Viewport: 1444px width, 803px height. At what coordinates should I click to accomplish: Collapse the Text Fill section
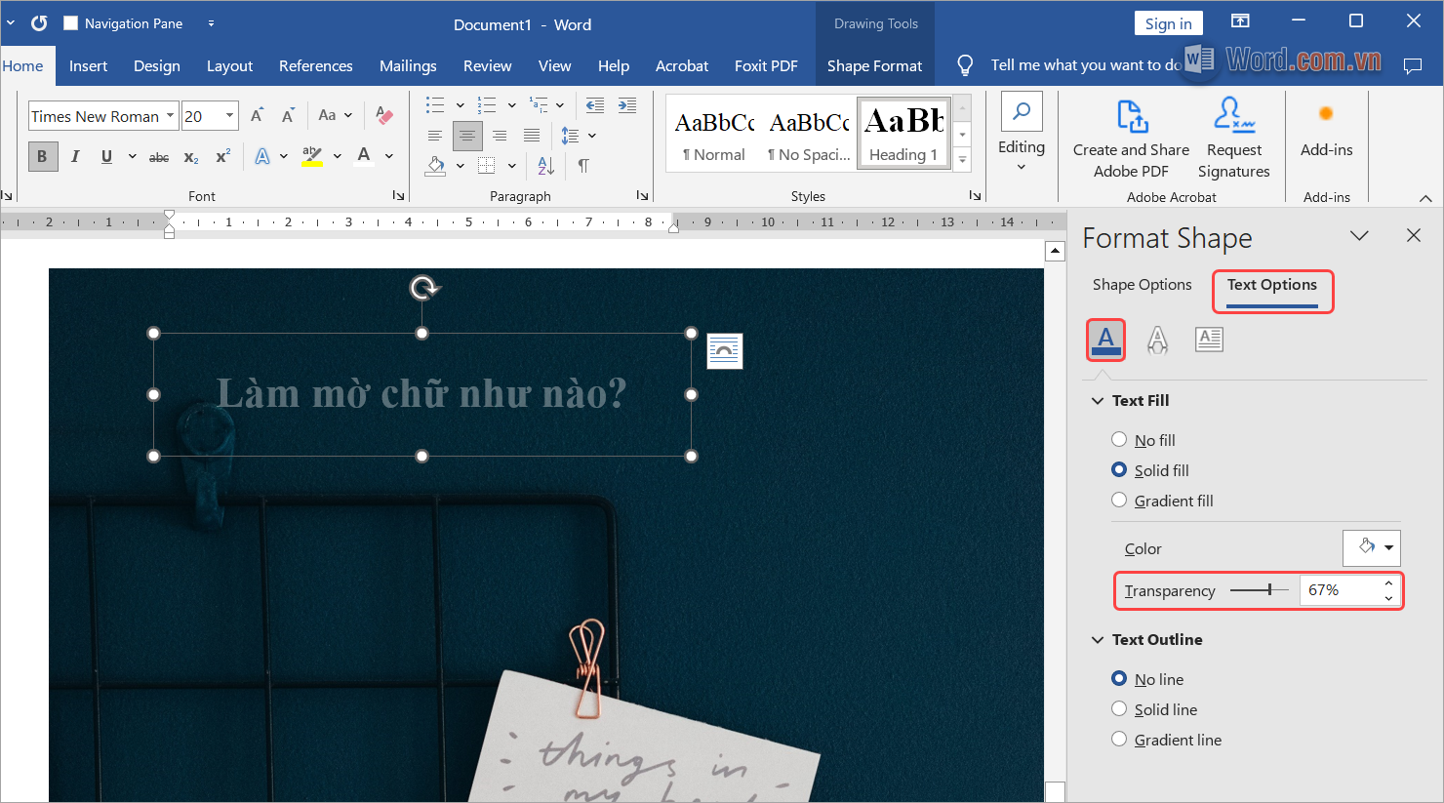[x=1098, y=401]
